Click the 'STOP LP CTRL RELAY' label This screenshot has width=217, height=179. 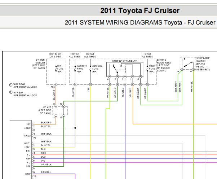(x=124, y=61)
